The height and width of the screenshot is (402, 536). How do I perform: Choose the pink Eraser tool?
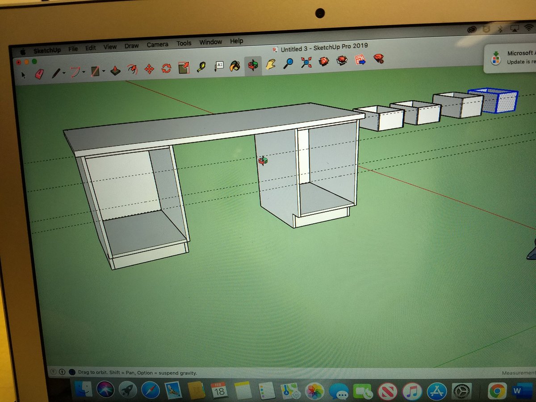pyautogui.click(x=39, y=74)
